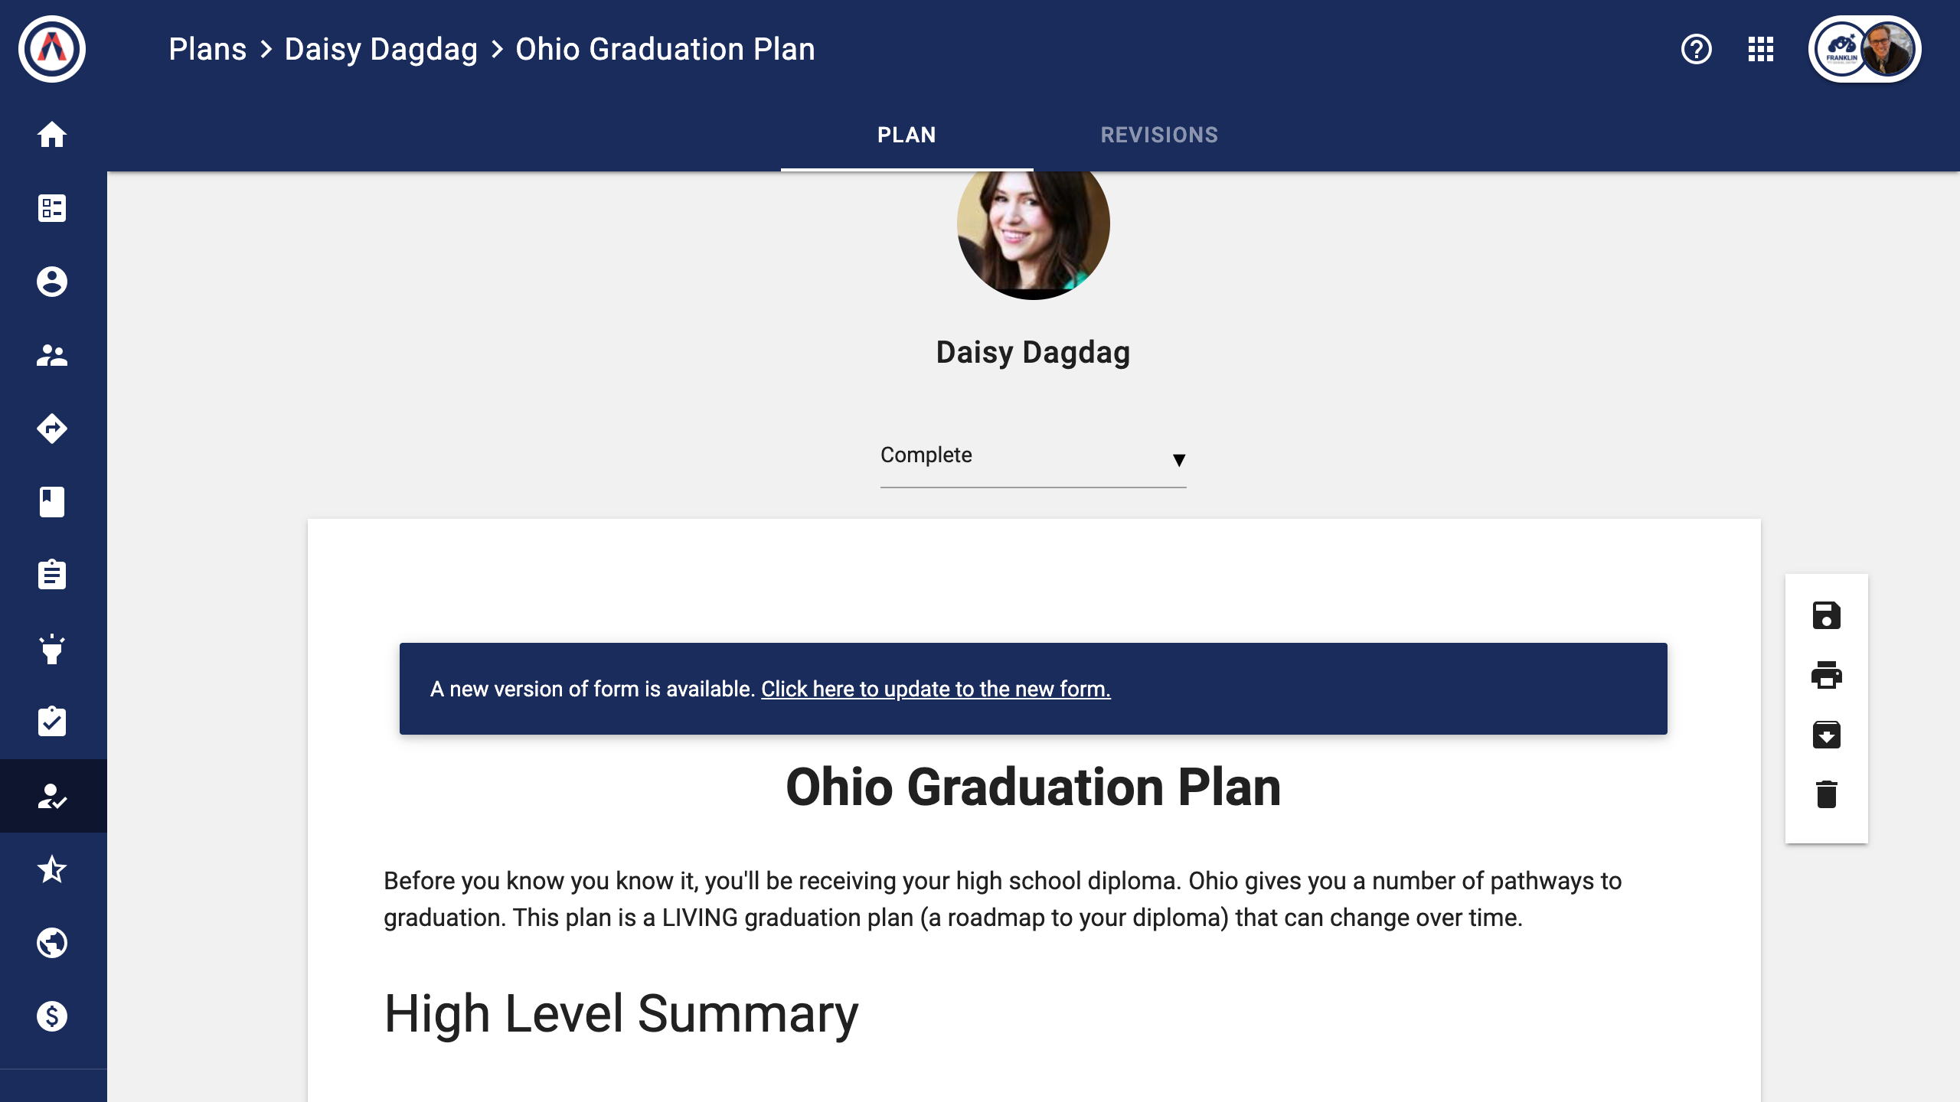Viewport: 1960px width, 1102px height.
Task: Open the globe icon in sidebar
Action: 52,943
